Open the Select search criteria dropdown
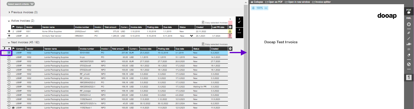Screen dimensions: 414x109 (21, 4)
